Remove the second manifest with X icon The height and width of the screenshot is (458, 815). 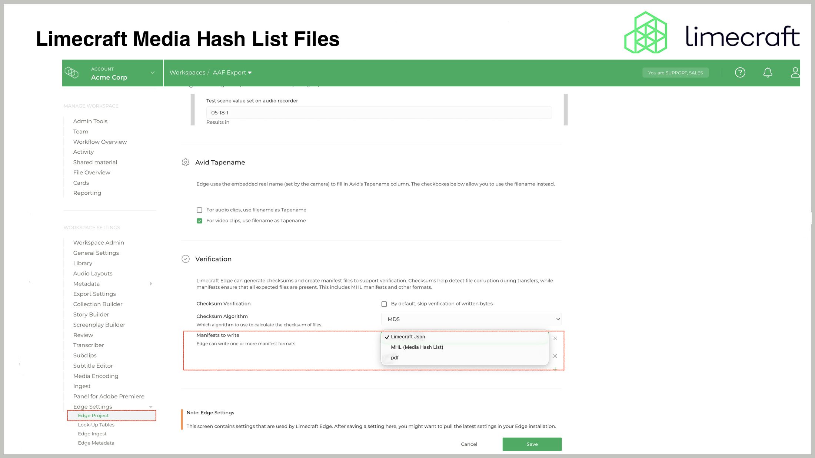click(x=555, y=356)
